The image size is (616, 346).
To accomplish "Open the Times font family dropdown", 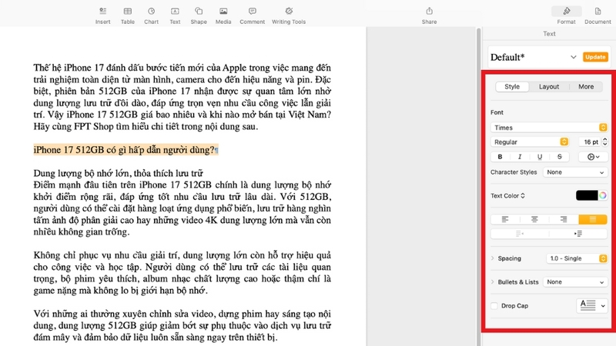I will pos(549,128).
